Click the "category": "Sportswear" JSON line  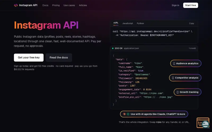(x=134, y=74)
